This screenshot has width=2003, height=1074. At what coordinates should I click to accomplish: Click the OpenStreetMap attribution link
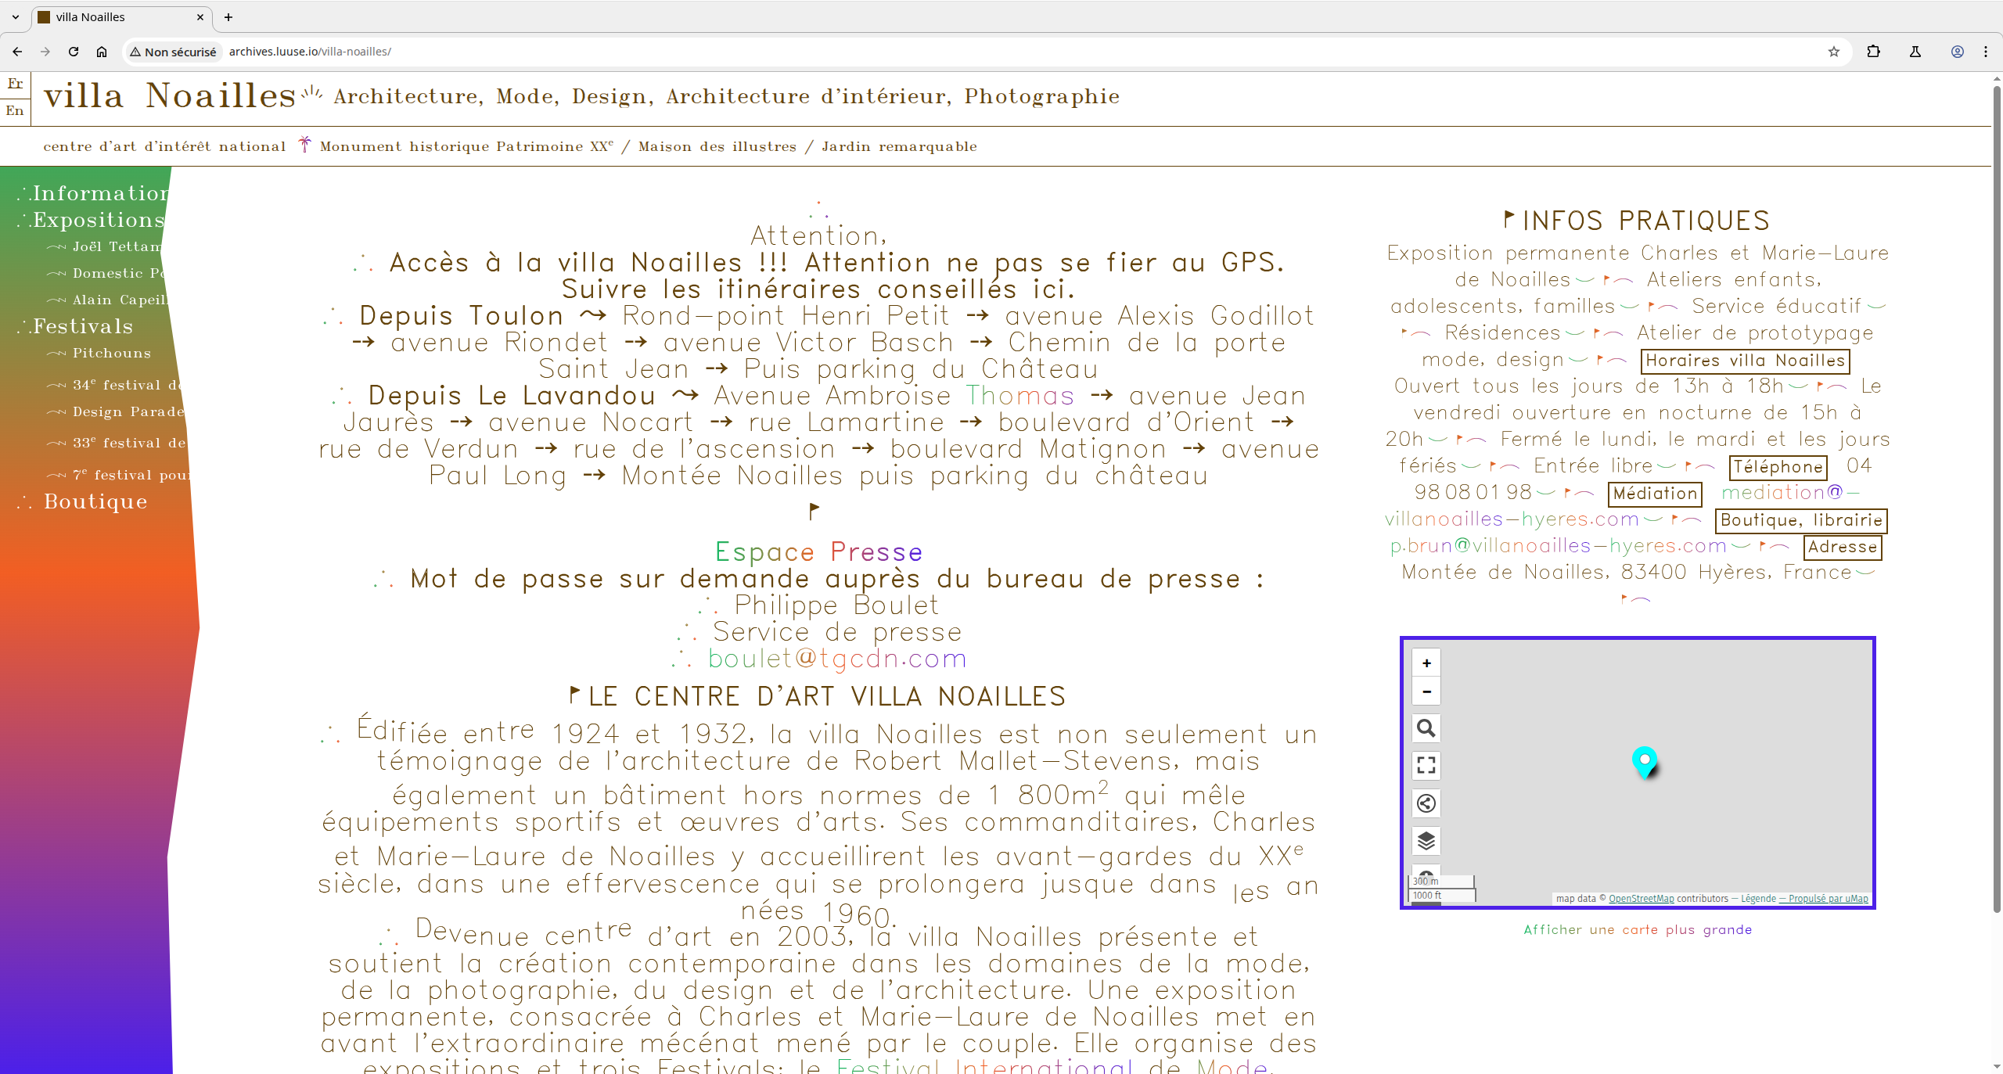[1641, 899]
